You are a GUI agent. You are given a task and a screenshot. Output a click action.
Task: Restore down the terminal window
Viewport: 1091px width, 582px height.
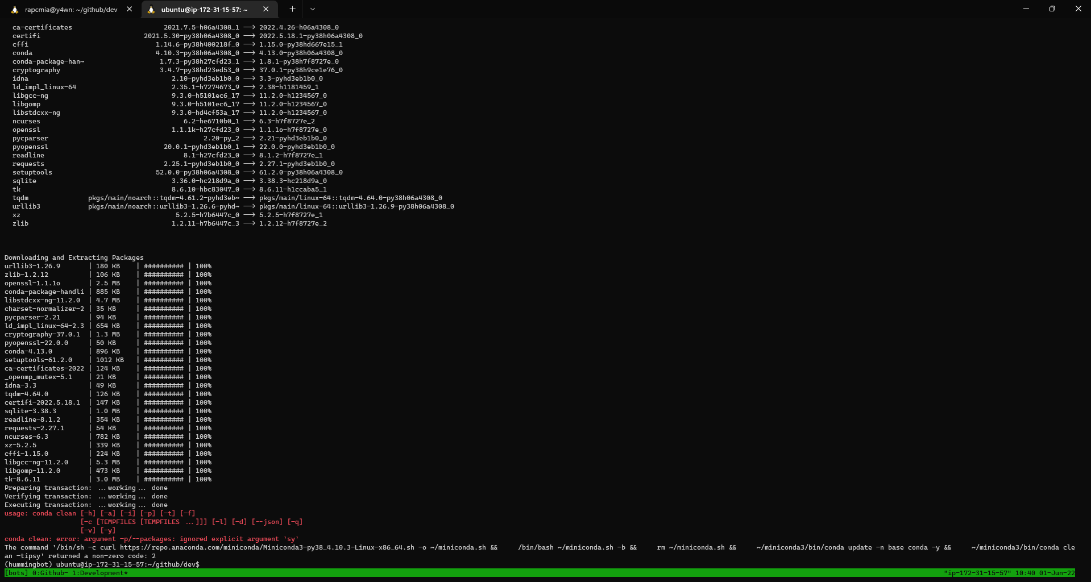click(x=1052, y=9)
